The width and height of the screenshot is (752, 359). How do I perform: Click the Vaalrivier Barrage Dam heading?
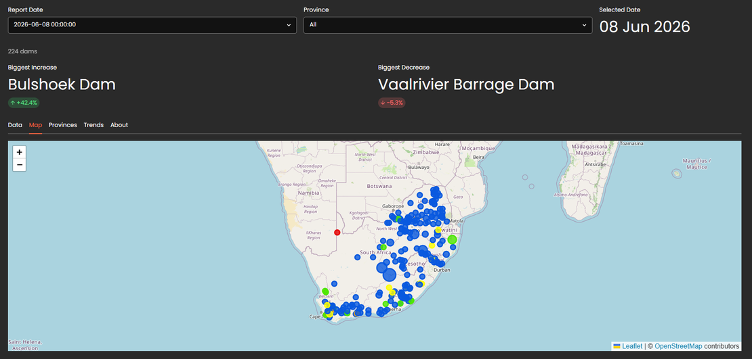(x=466, y=85)
